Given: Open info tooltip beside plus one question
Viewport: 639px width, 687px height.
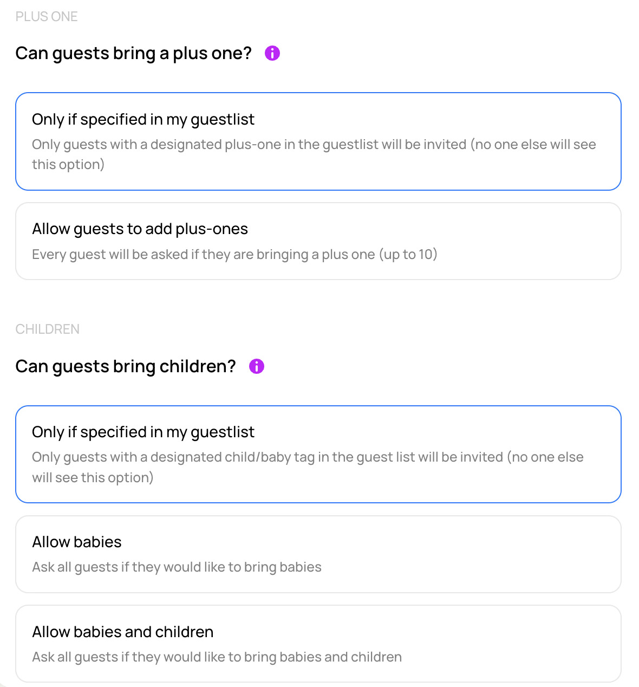Looking at the screenshot, I should pos(272,53).
